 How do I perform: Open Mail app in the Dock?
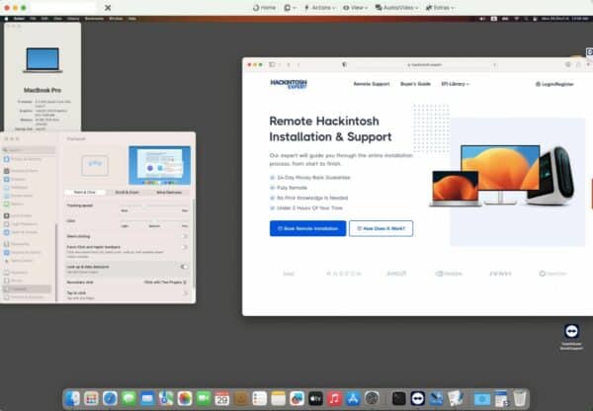click(x=147, y=398)
